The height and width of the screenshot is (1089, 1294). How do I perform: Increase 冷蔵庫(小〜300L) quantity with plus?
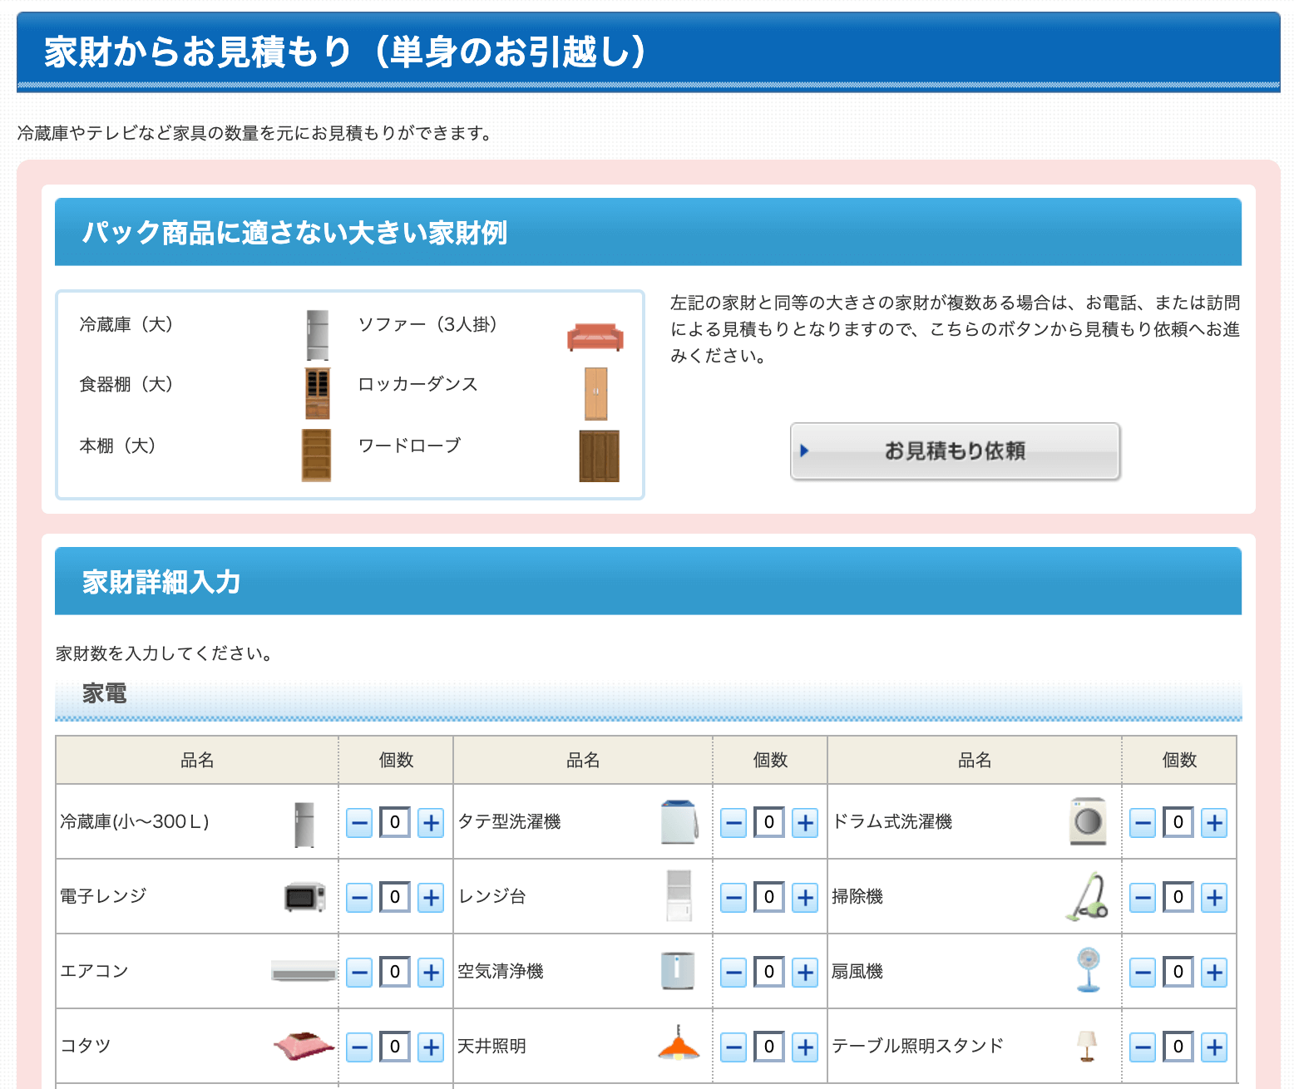click(x=431, y=823)
